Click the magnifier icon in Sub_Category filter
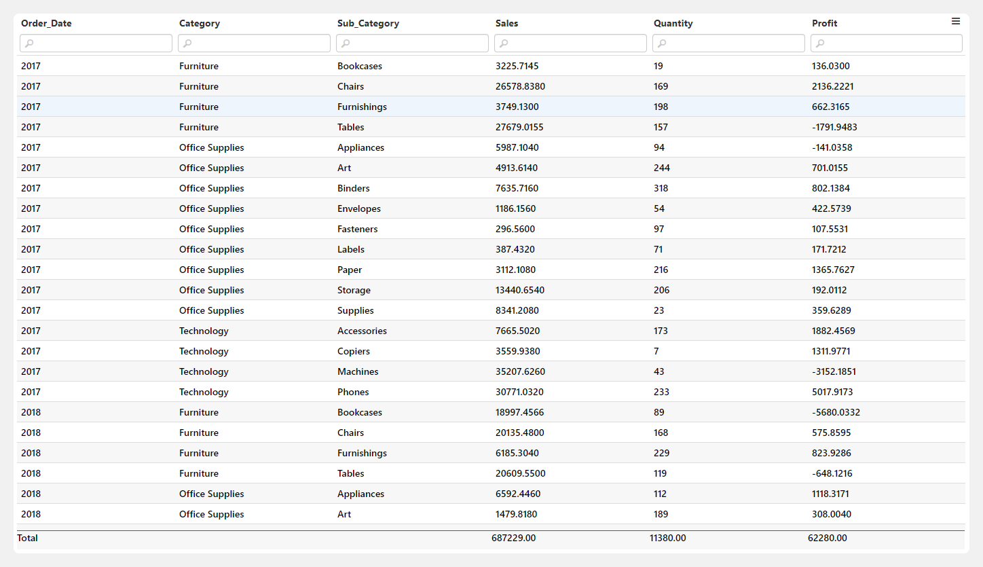The width and height of the screenshot is (983, 567). click(x=346, y=43)
